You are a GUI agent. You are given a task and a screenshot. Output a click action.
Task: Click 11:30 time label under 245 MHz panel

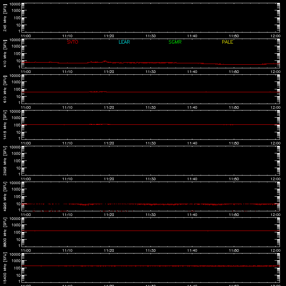coord(151,36)
